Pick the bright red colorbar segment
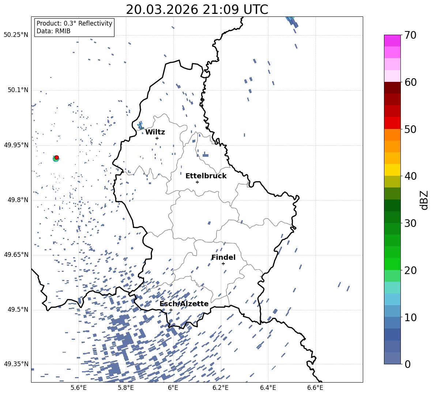Viewport: 433px width, 395px height. pyautogui.click(x=392, y=123)
